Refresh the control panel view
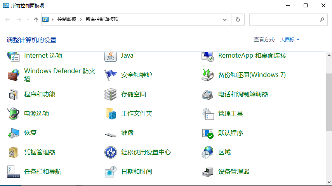 click(238, 19)
